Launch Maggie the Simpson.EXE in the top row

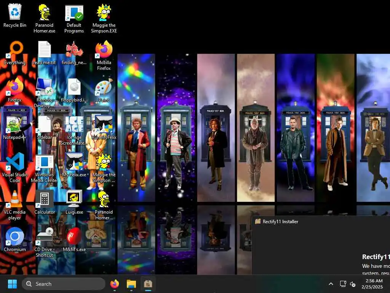[104, 18]
